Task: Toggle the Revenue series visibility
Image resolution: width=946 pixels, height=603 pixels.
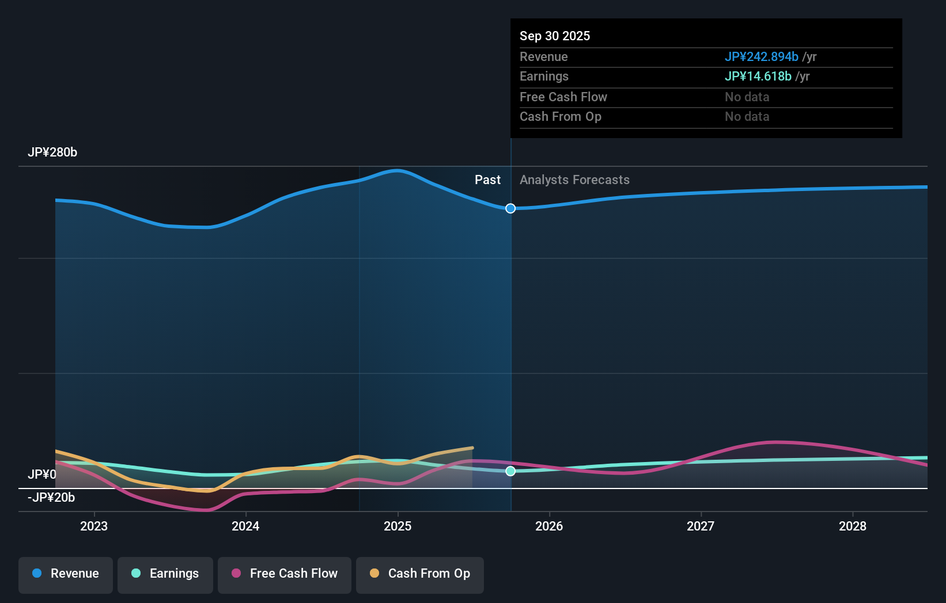Action: [65, 574]
